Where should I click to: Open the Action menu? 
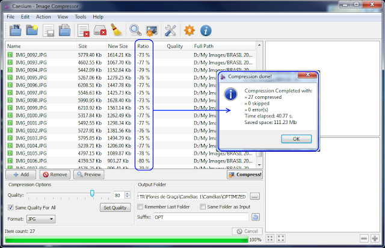tap(43, 17)
